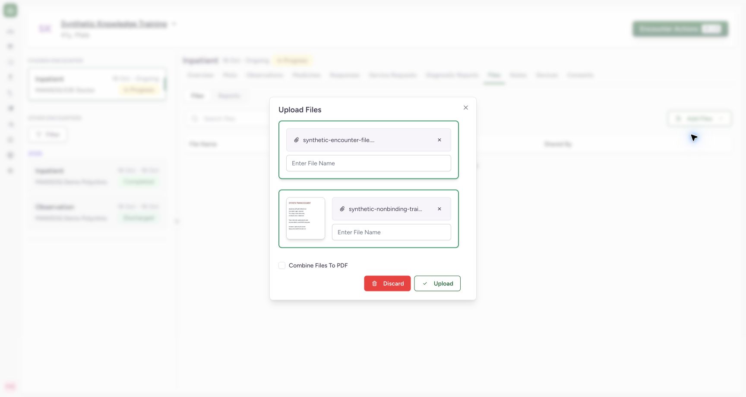Select the synthetic-encounter-file name chip
The image size is (746, 397).
(x=369, y=140)
